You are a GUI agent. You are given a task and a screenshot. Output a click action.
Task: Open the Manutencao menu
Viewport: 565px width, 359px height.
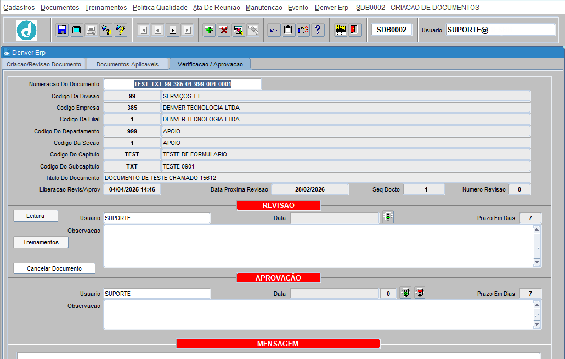(x=264, y=8)
